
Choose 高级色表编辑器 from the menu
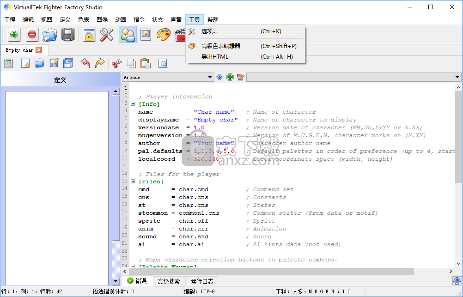tap(245, 46)
